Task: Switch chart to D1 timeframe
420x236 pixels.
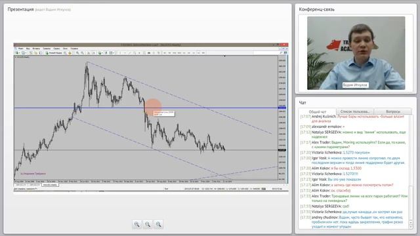Action: [x=194, y=53]
